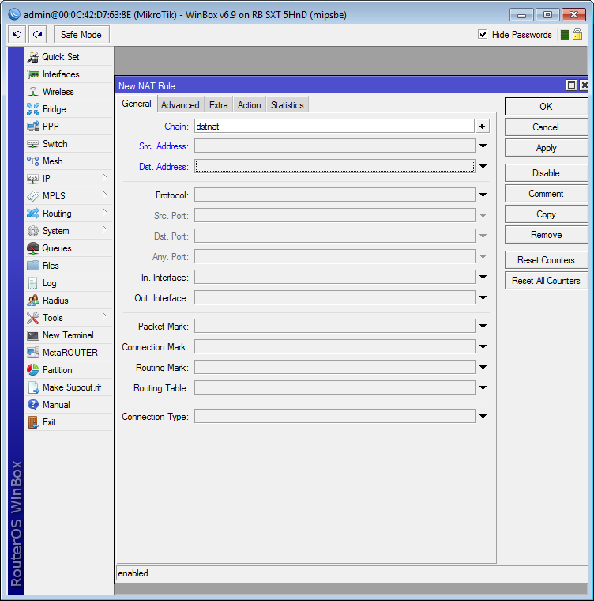Click the Undo arrow icon
Image resolution: width=594 pixels, height=601 pixels.
pos(17,35)
